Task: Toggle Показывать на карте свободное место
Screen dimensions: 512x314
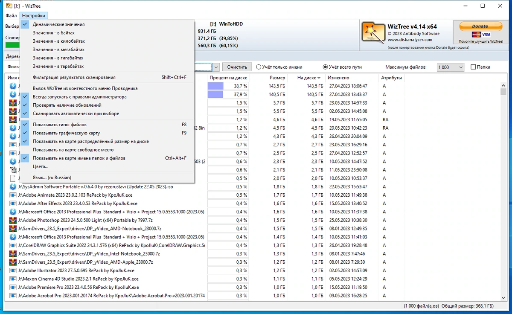Action: pyautogui.click(x=107, y=150)
